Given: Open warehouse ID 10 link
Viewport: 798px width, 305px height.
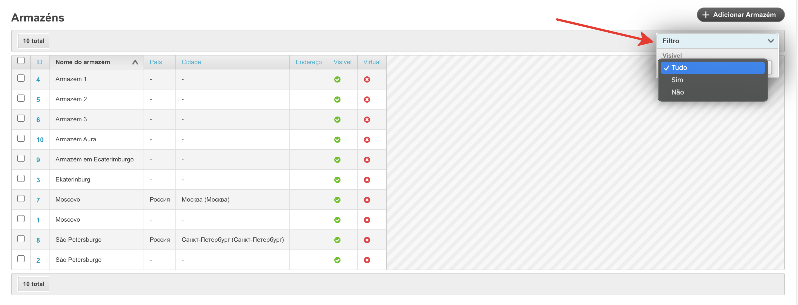Looking at the screenshot, I should click(x=40, y=140).
